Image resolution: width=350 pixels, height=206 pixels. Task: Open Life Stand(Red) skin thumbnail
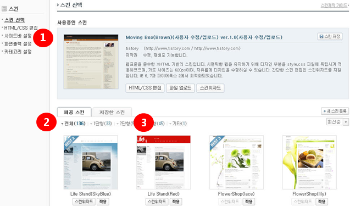(163, 162)
